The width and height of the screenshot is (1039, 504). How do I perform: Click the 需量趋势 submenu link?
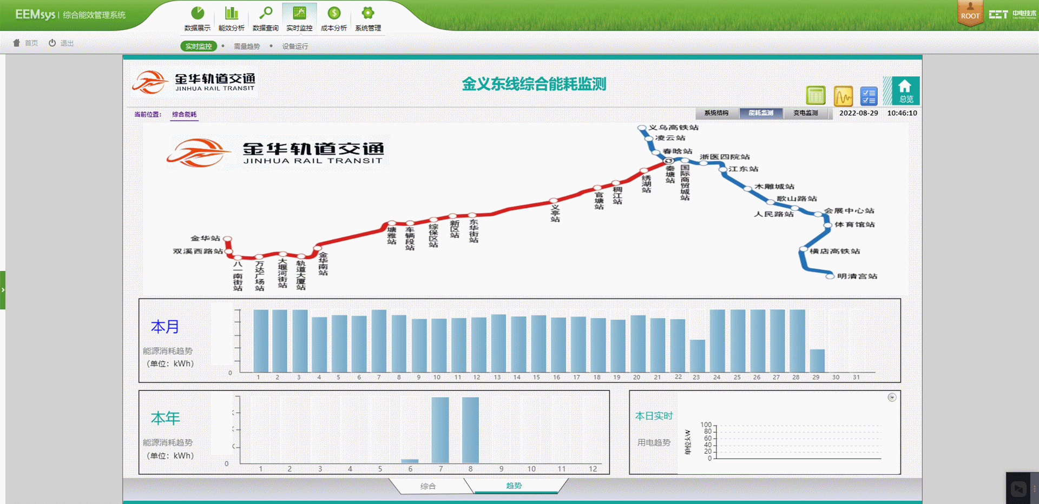point(247,47)
